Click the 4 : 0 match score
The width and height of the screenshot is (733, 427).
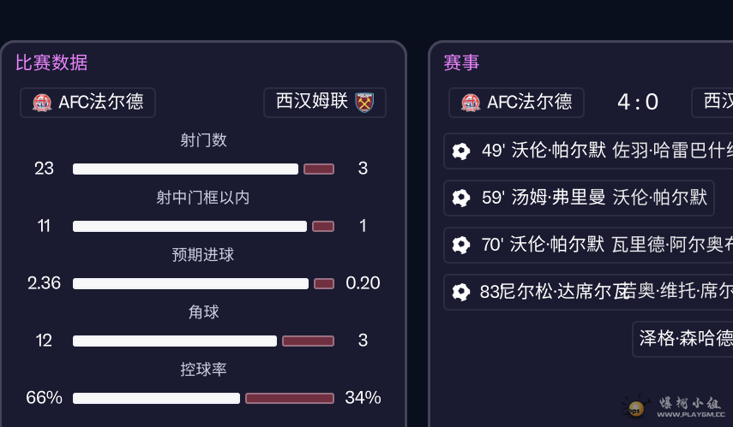pyautogui.click(x=638, y=103)
